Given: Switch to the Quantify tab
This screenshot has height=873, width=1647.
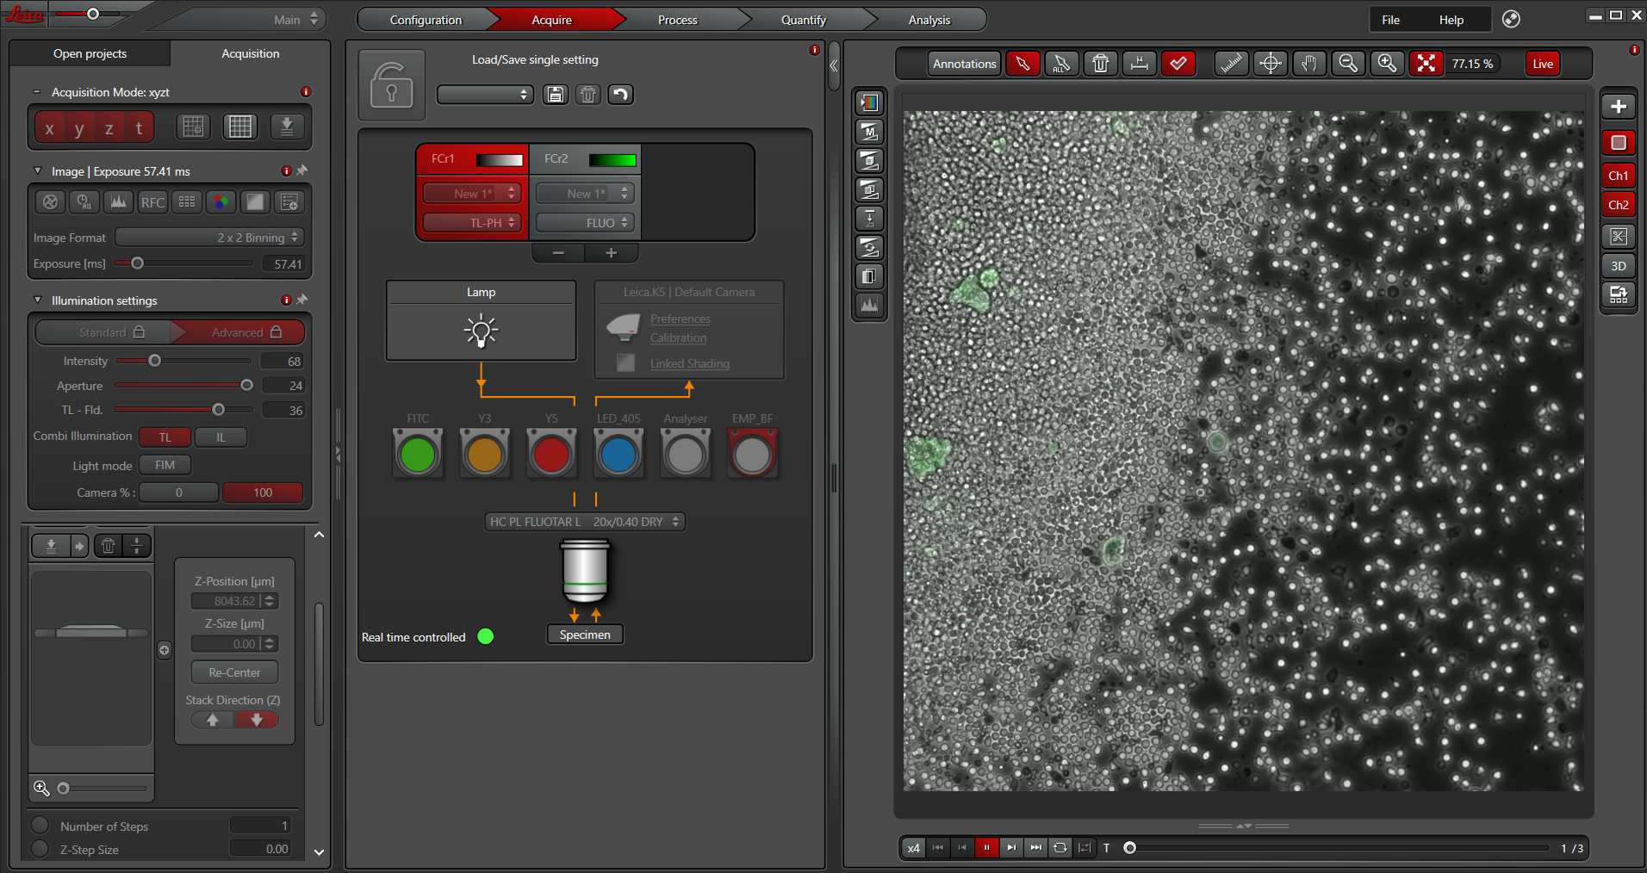Looking at the screenshot, I should (x=803, y=20).
